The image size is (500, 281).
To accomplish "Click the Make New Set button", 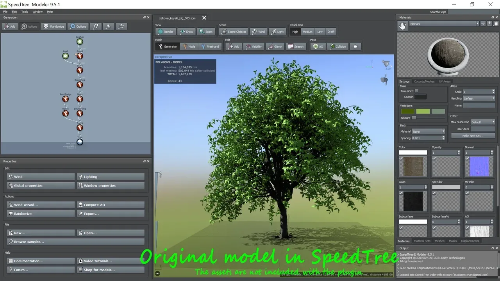I will 473,135.
